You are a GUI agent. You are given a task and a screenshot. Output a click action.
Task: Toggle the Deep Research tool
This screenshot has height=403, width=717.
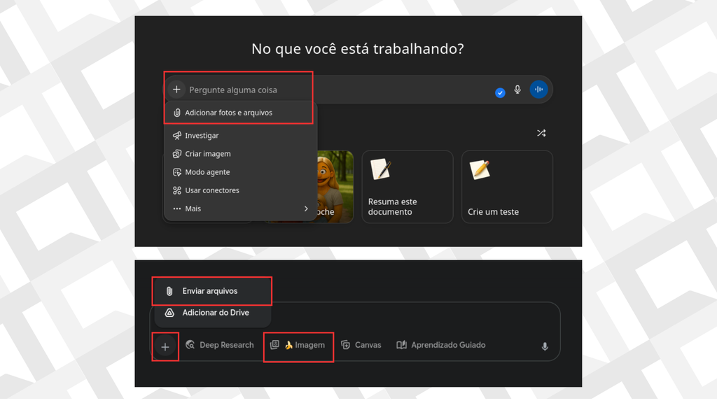click(x=220, y=345)
